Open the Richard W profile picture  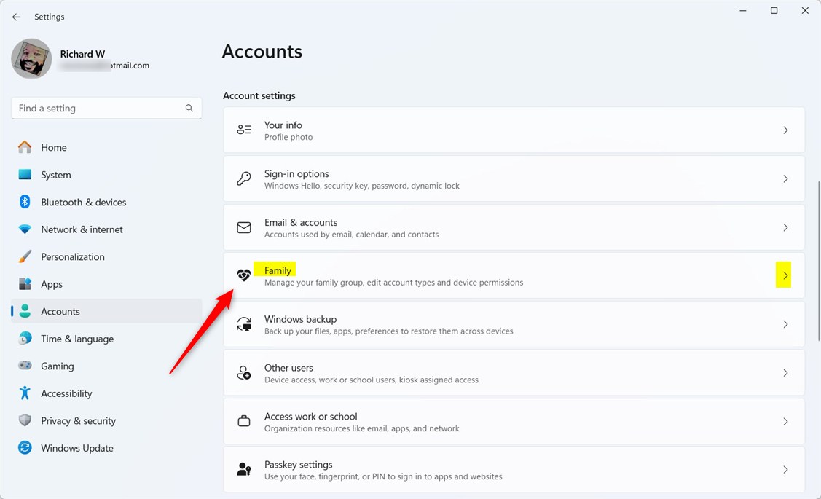coord(31,59)
